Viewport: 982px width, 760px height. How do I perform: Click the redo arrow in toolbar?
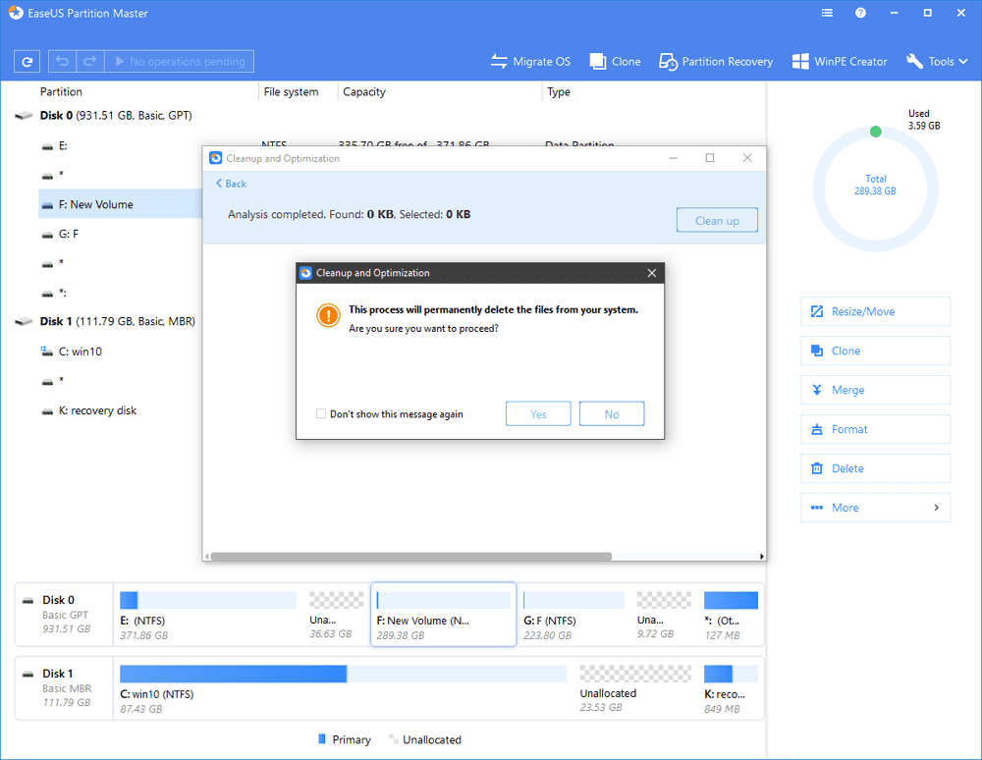point(89,61)
